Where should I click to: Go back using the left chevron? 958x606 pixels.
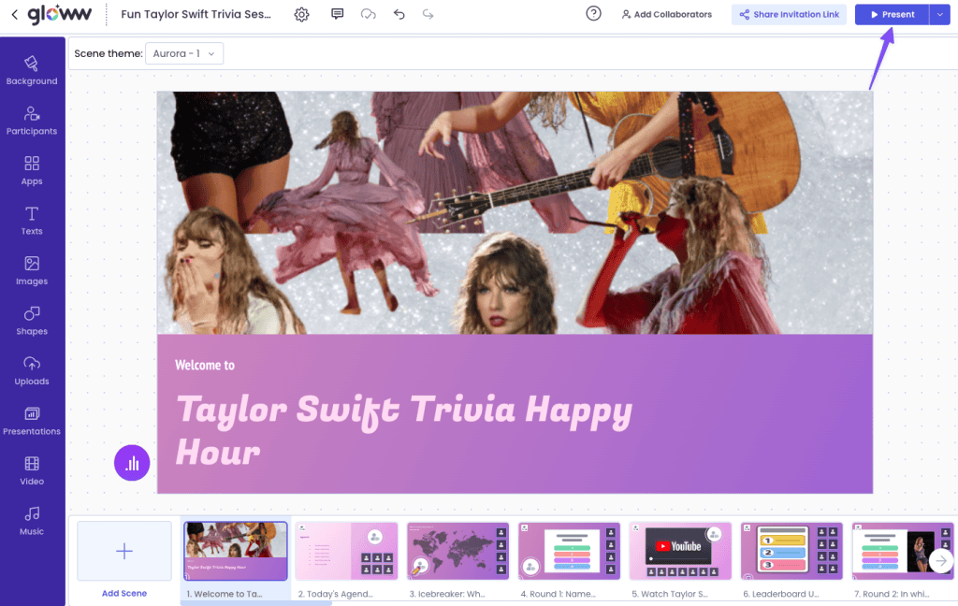tap(15, 14)
